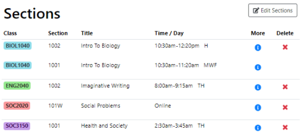Click the purple SOC3150 class badge

[x=17, y=126]
